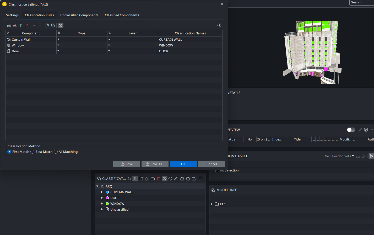This screenshot has width=374, height=235.
Task: Select the hierarchy tree view icon in Classification panel
Action: 135,179
